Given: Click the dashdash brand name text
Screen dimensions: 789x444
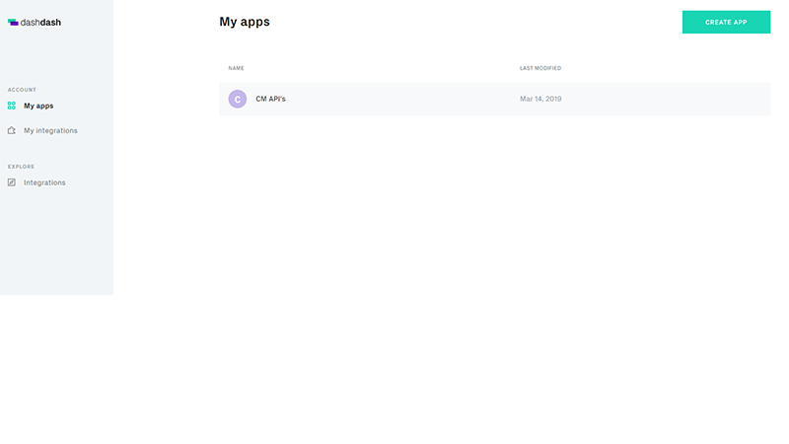Looking at the screenshot, I should [40, 22].
